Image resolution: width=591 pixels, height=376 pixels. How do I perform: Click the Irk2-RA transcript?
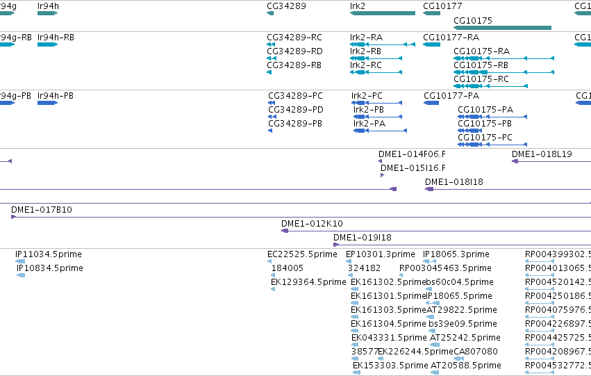pos(383,44)
